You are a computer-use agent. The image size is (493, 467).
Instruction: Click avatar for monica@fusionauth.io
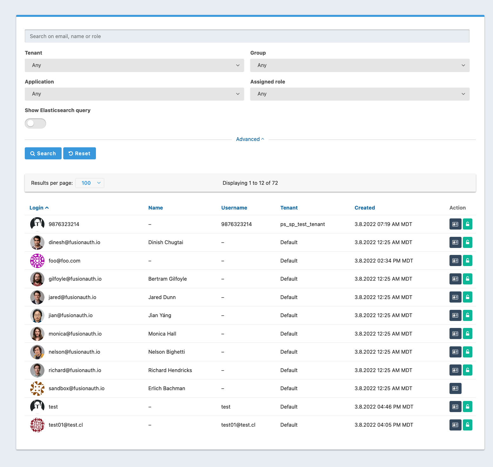click(x=37, y=334)
